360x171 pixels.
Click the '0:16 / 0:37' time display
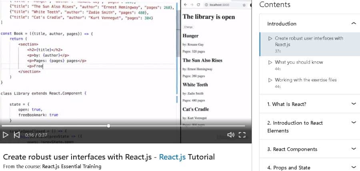coord(36,135)
